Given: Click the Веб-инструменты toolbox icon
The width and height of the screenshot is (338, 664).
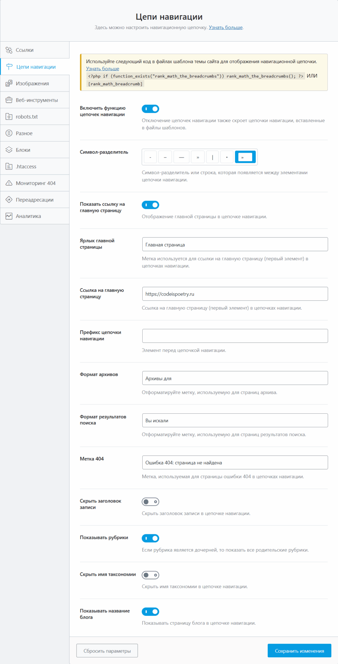Looking at the screenshot, I should pyautogui.click(x=9, y=100).
